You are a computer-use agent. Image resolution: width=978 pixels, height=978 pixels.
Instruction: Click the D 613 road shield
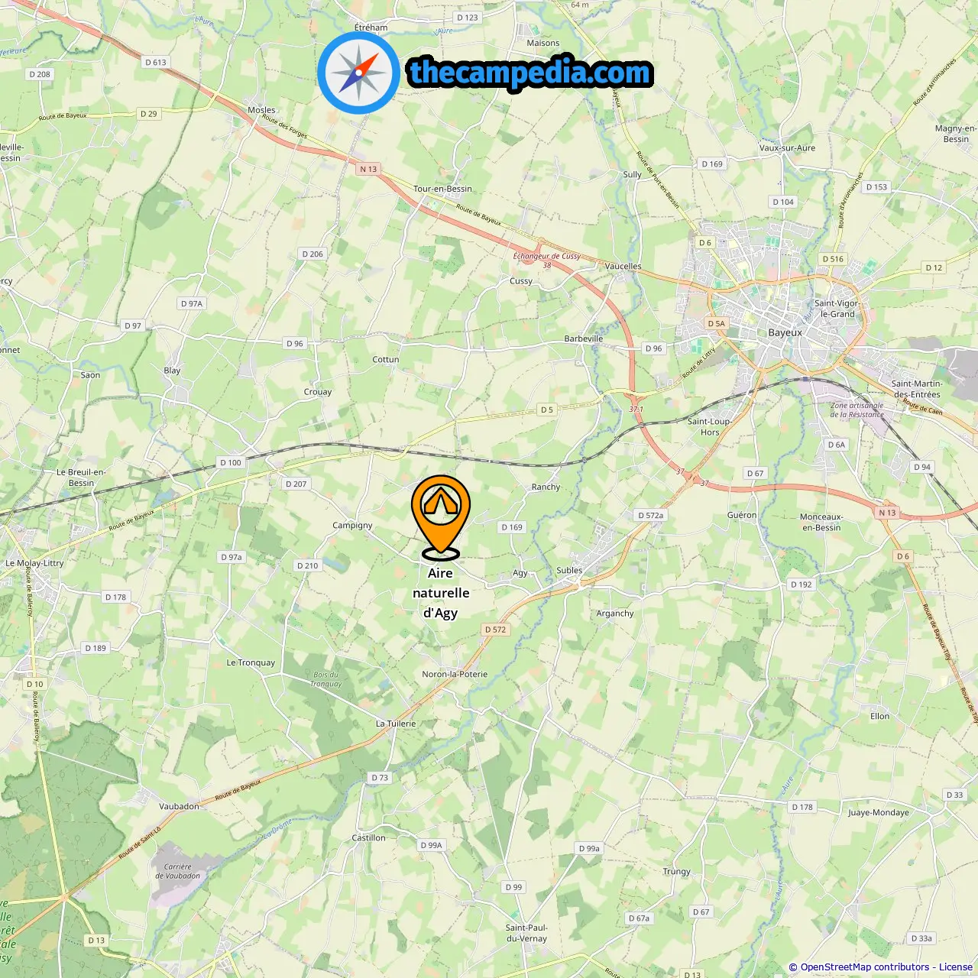pos(155,63)
